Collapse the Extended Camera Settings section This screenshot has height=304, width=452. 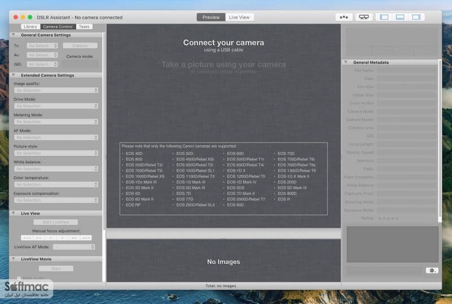13,75
